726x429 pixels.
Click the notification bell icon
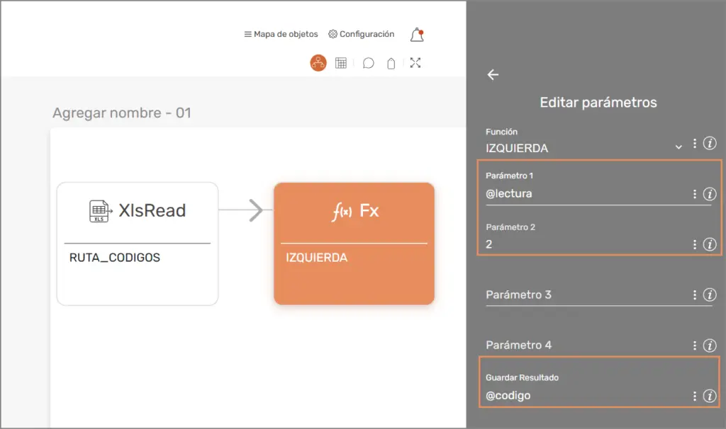tap(417, 35)
